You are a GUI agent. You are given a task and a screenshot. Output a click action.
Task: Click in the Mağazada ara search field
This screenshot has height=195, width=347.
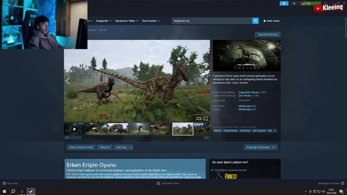pyautogui.click(x=212, y=21)
